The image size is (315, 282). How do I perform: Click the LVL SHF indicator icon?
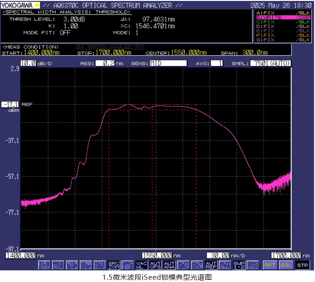coord(72,265)
